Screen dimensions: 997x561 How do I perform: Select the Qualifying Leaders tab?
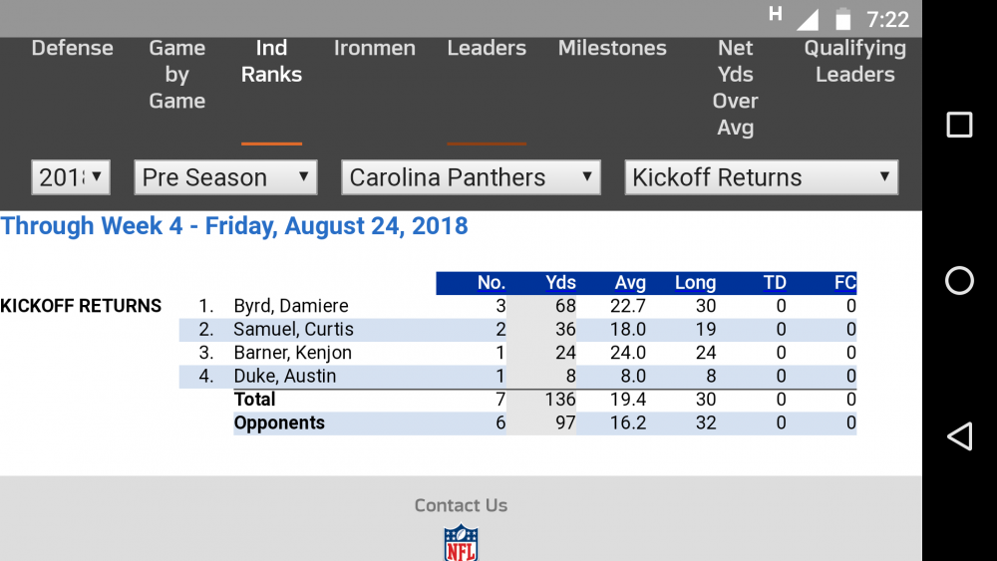coord(854,62)
